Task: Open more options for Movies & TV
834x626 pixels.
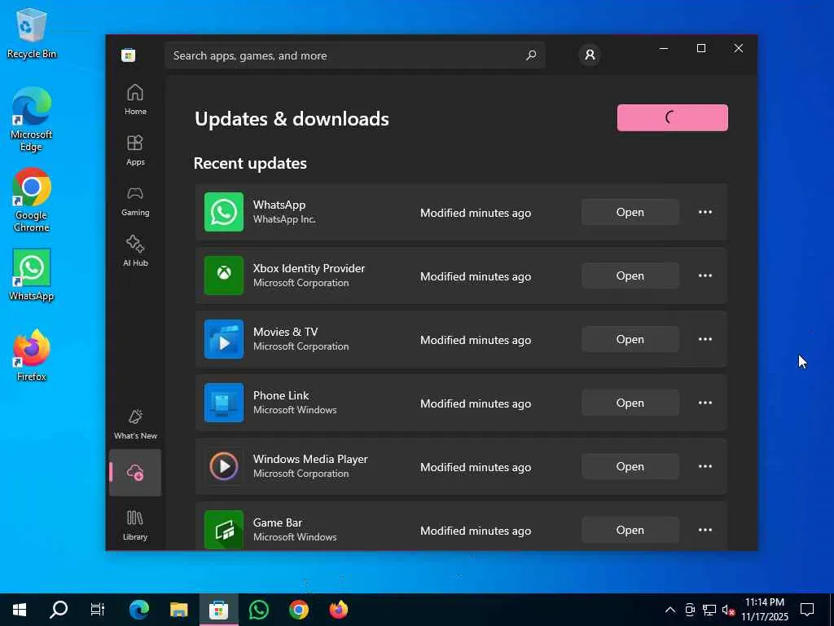Action: coord(705,339)
